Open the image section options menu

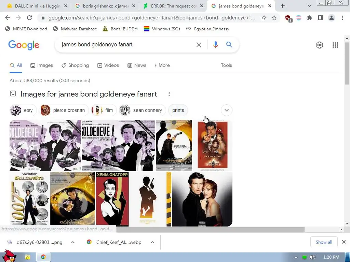tap(169, 94)
